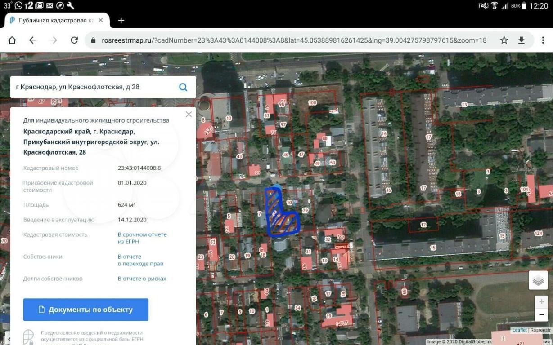The image size is (553, 345).
Task: Open a new browser tab
Action: coord(121,20)
